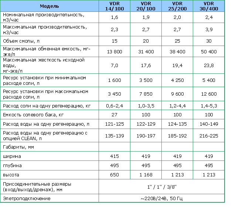236x209 pixels.
Task: Click the hardness value '19,4'
Action: [x=177, y=65]
